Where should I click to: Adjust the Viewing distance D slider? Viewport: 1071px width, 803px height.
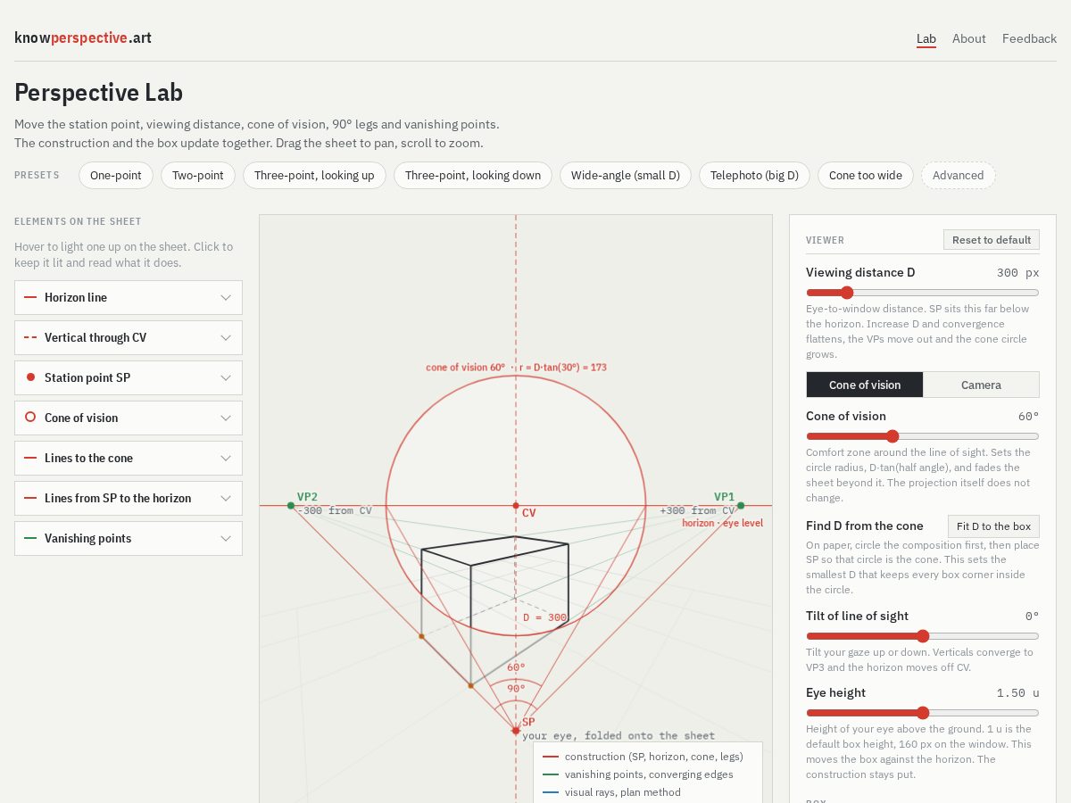pos(922,293)
